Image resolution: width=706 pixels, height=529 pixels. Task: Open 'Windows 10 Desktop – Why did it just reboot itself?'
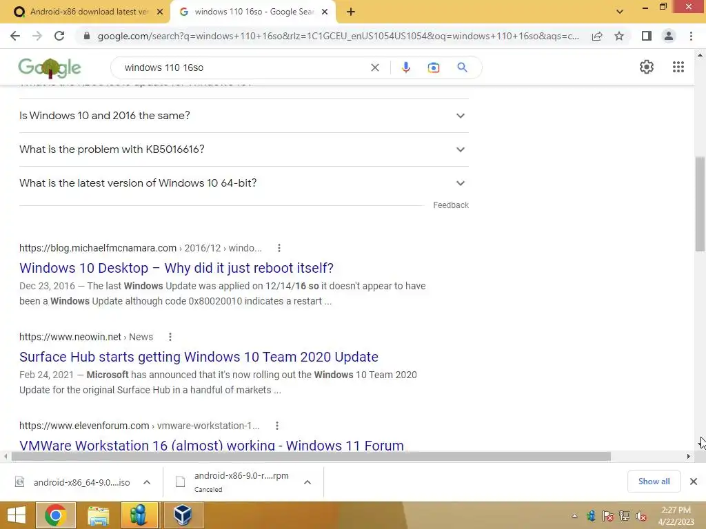coord(176,268)
